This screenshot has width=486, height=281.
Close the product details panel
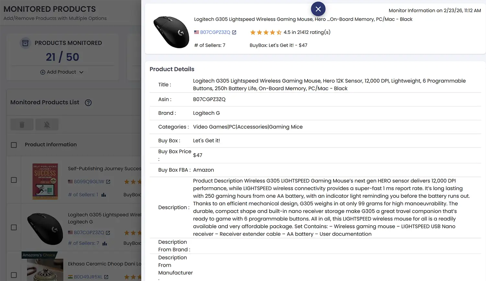click(318, 9)
